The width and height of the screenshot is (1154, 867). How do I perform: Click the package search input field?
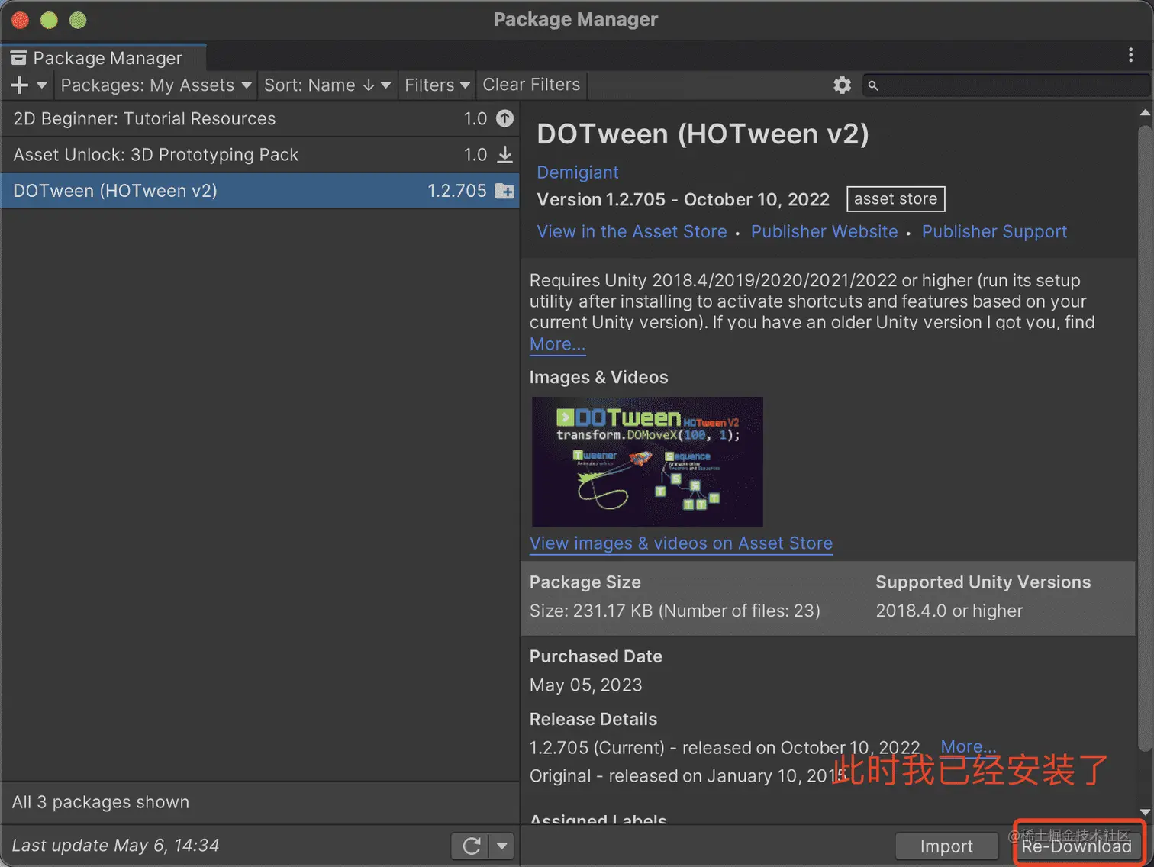point(992,85)
